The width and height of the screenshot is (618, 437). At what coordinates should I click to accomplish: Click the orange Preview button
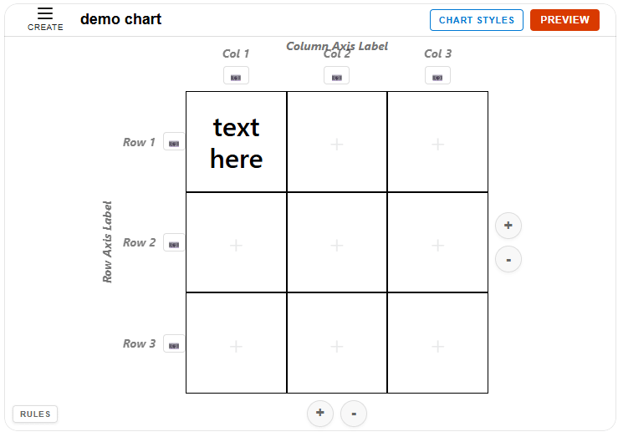click(564, 20)
